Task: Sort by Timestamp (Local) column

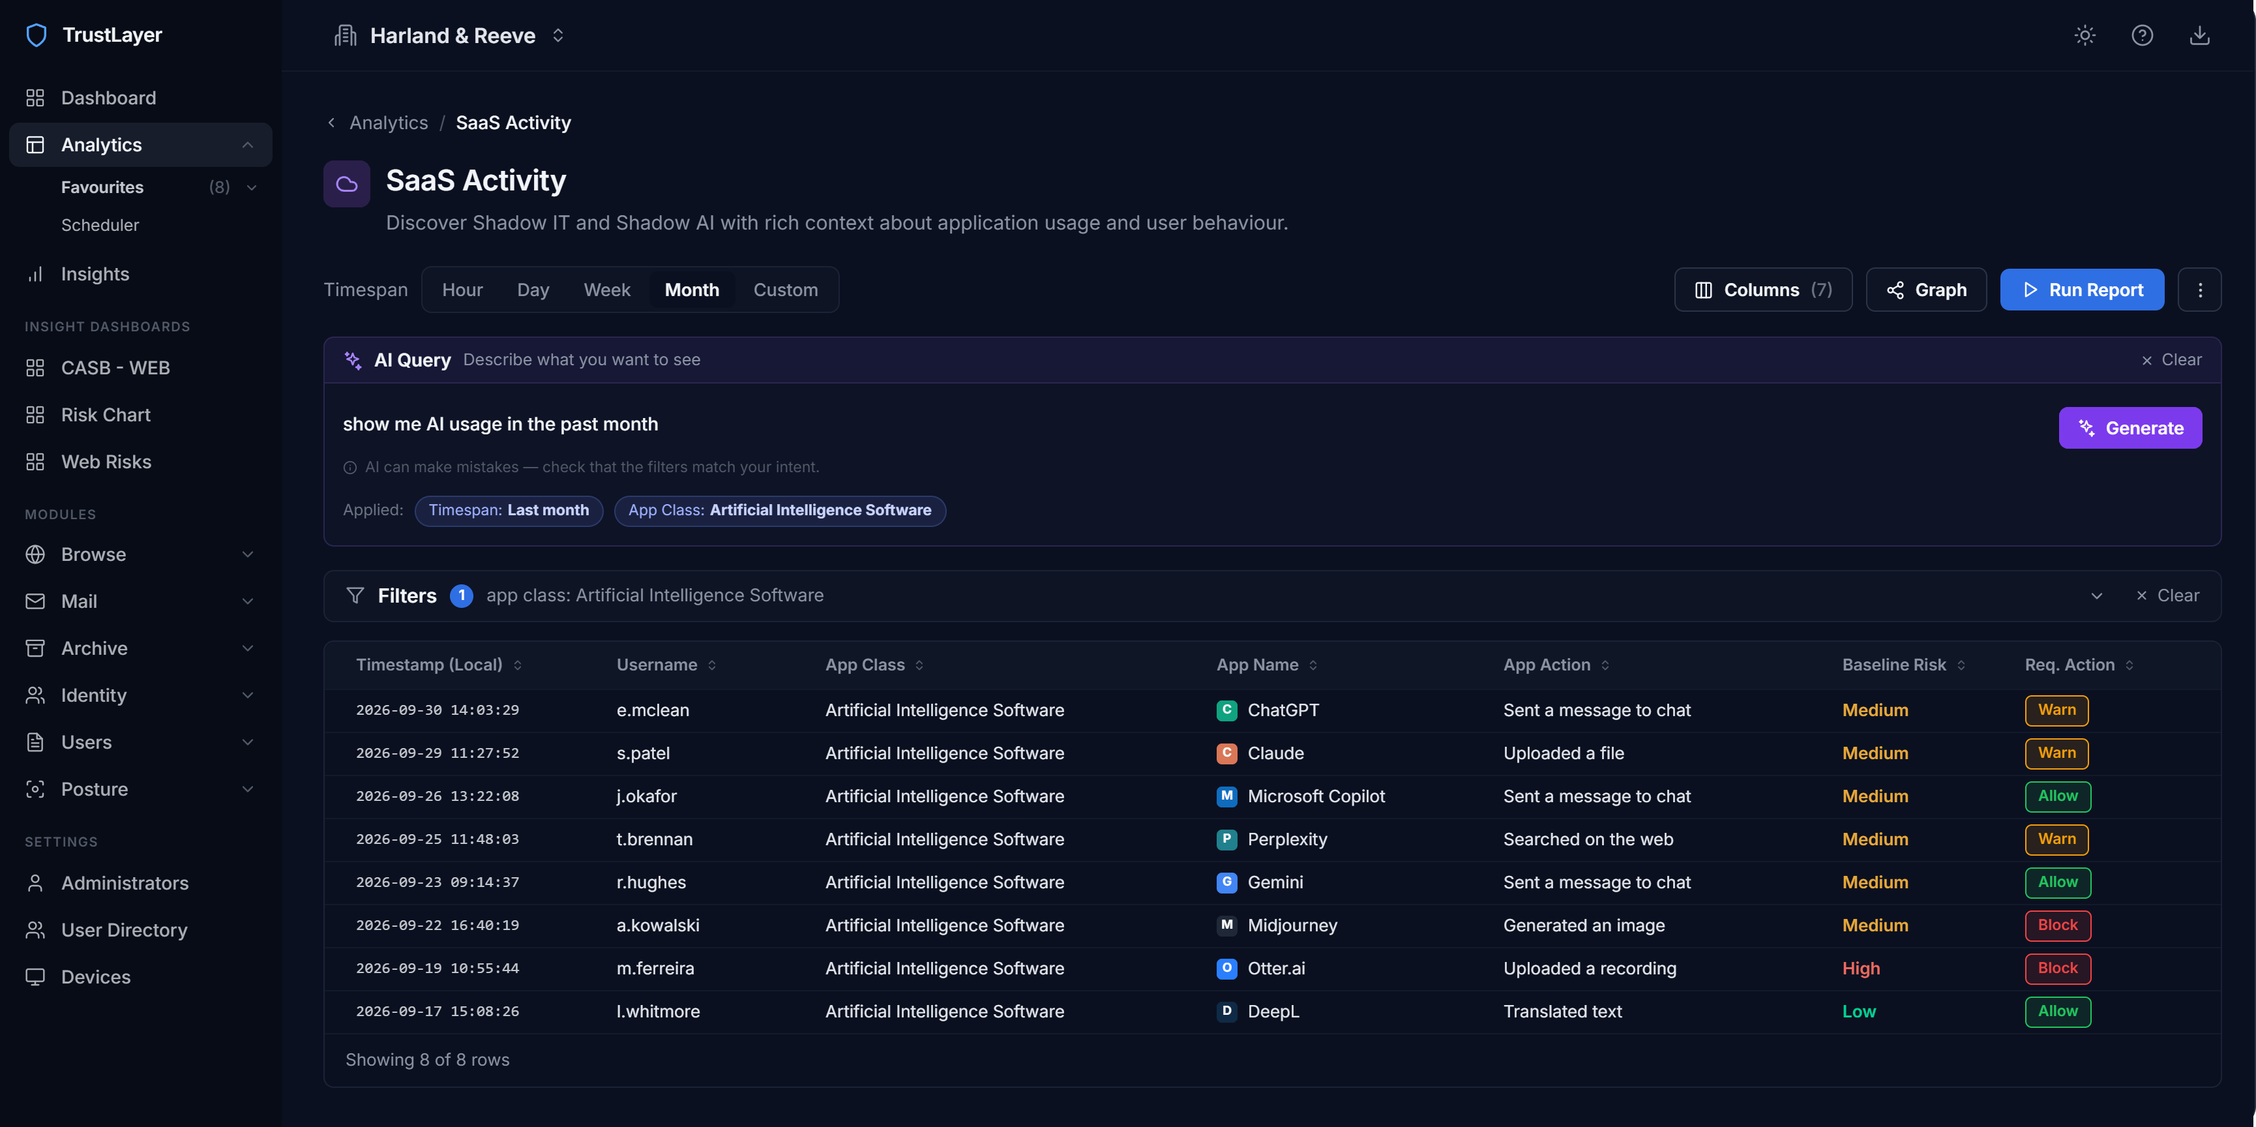Action: click(x=439, y=665)
